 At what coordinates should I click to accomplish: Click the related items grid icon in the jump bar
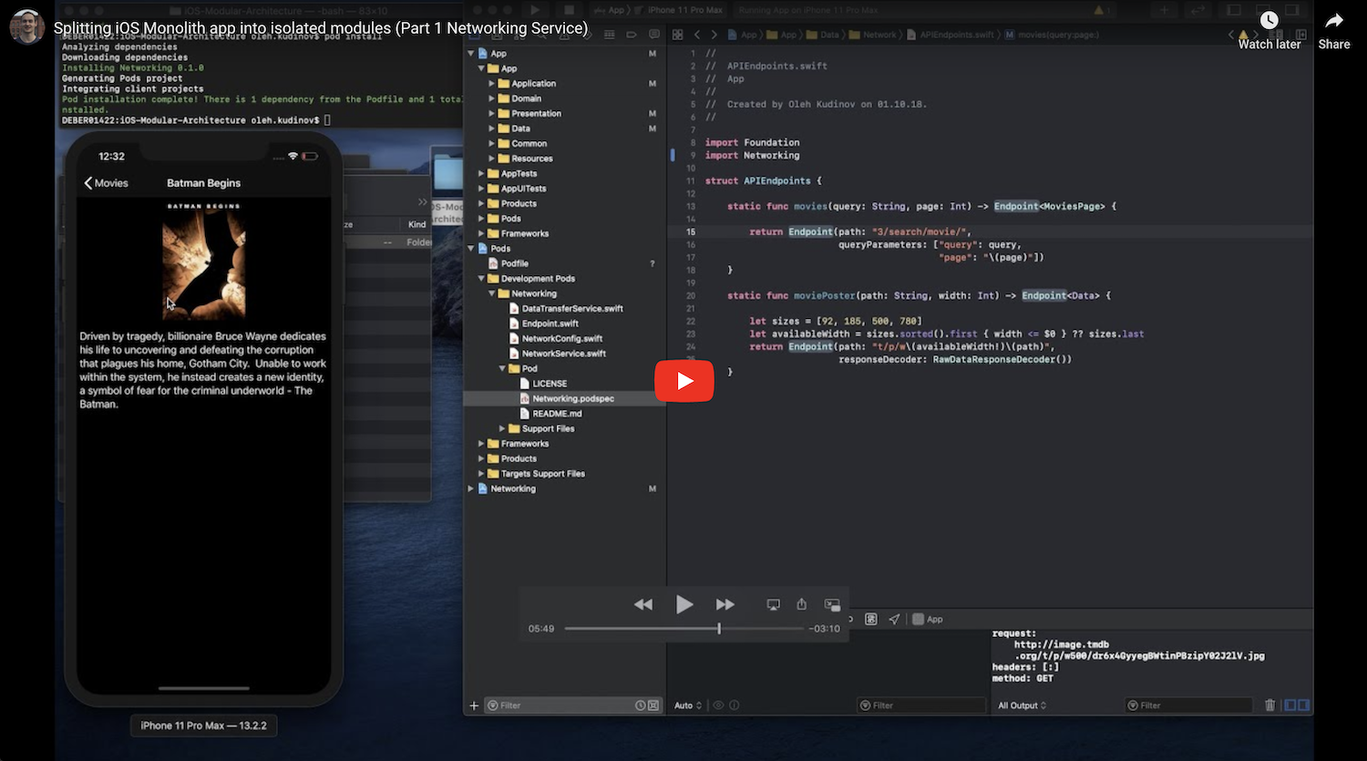pyautogui.click(x=677, y=35)
